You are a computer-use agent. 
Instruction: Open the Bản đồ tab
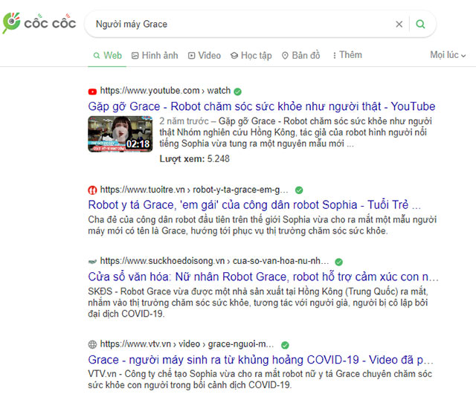click(300, 56)
